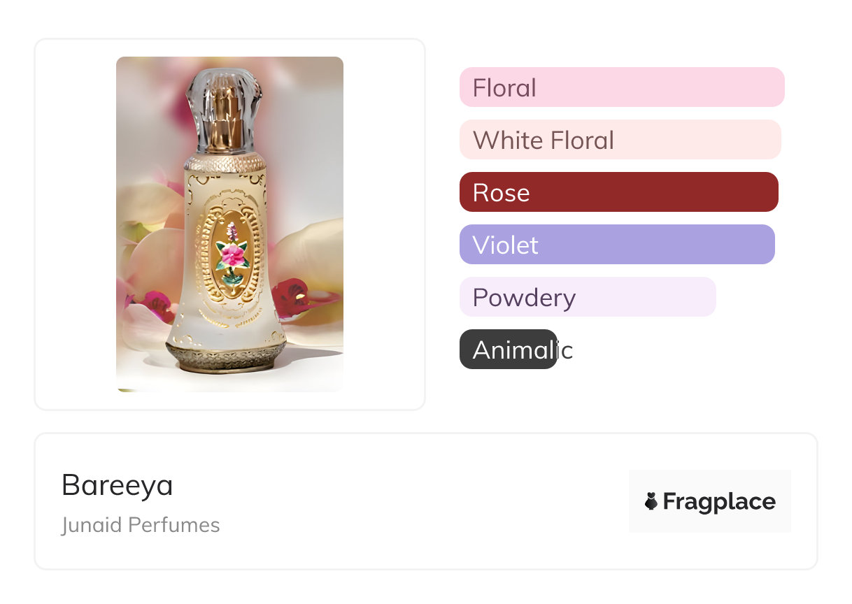Pick the lilac Powdery accord bar
The height and width of the screenshot is (604, 852).
[587, 297]
